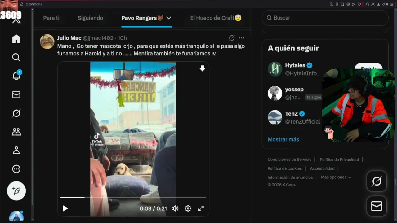Open Condiciones de Servicio link
This screenshot has width=397, height=223.
[289, 160]
